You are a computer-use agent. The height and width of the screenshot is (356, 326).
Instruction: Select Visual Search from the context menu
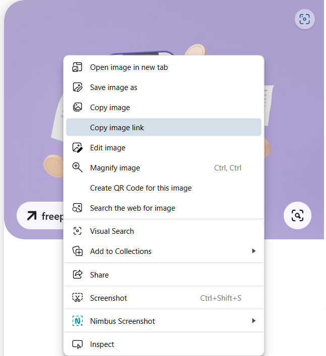[112, 231]
